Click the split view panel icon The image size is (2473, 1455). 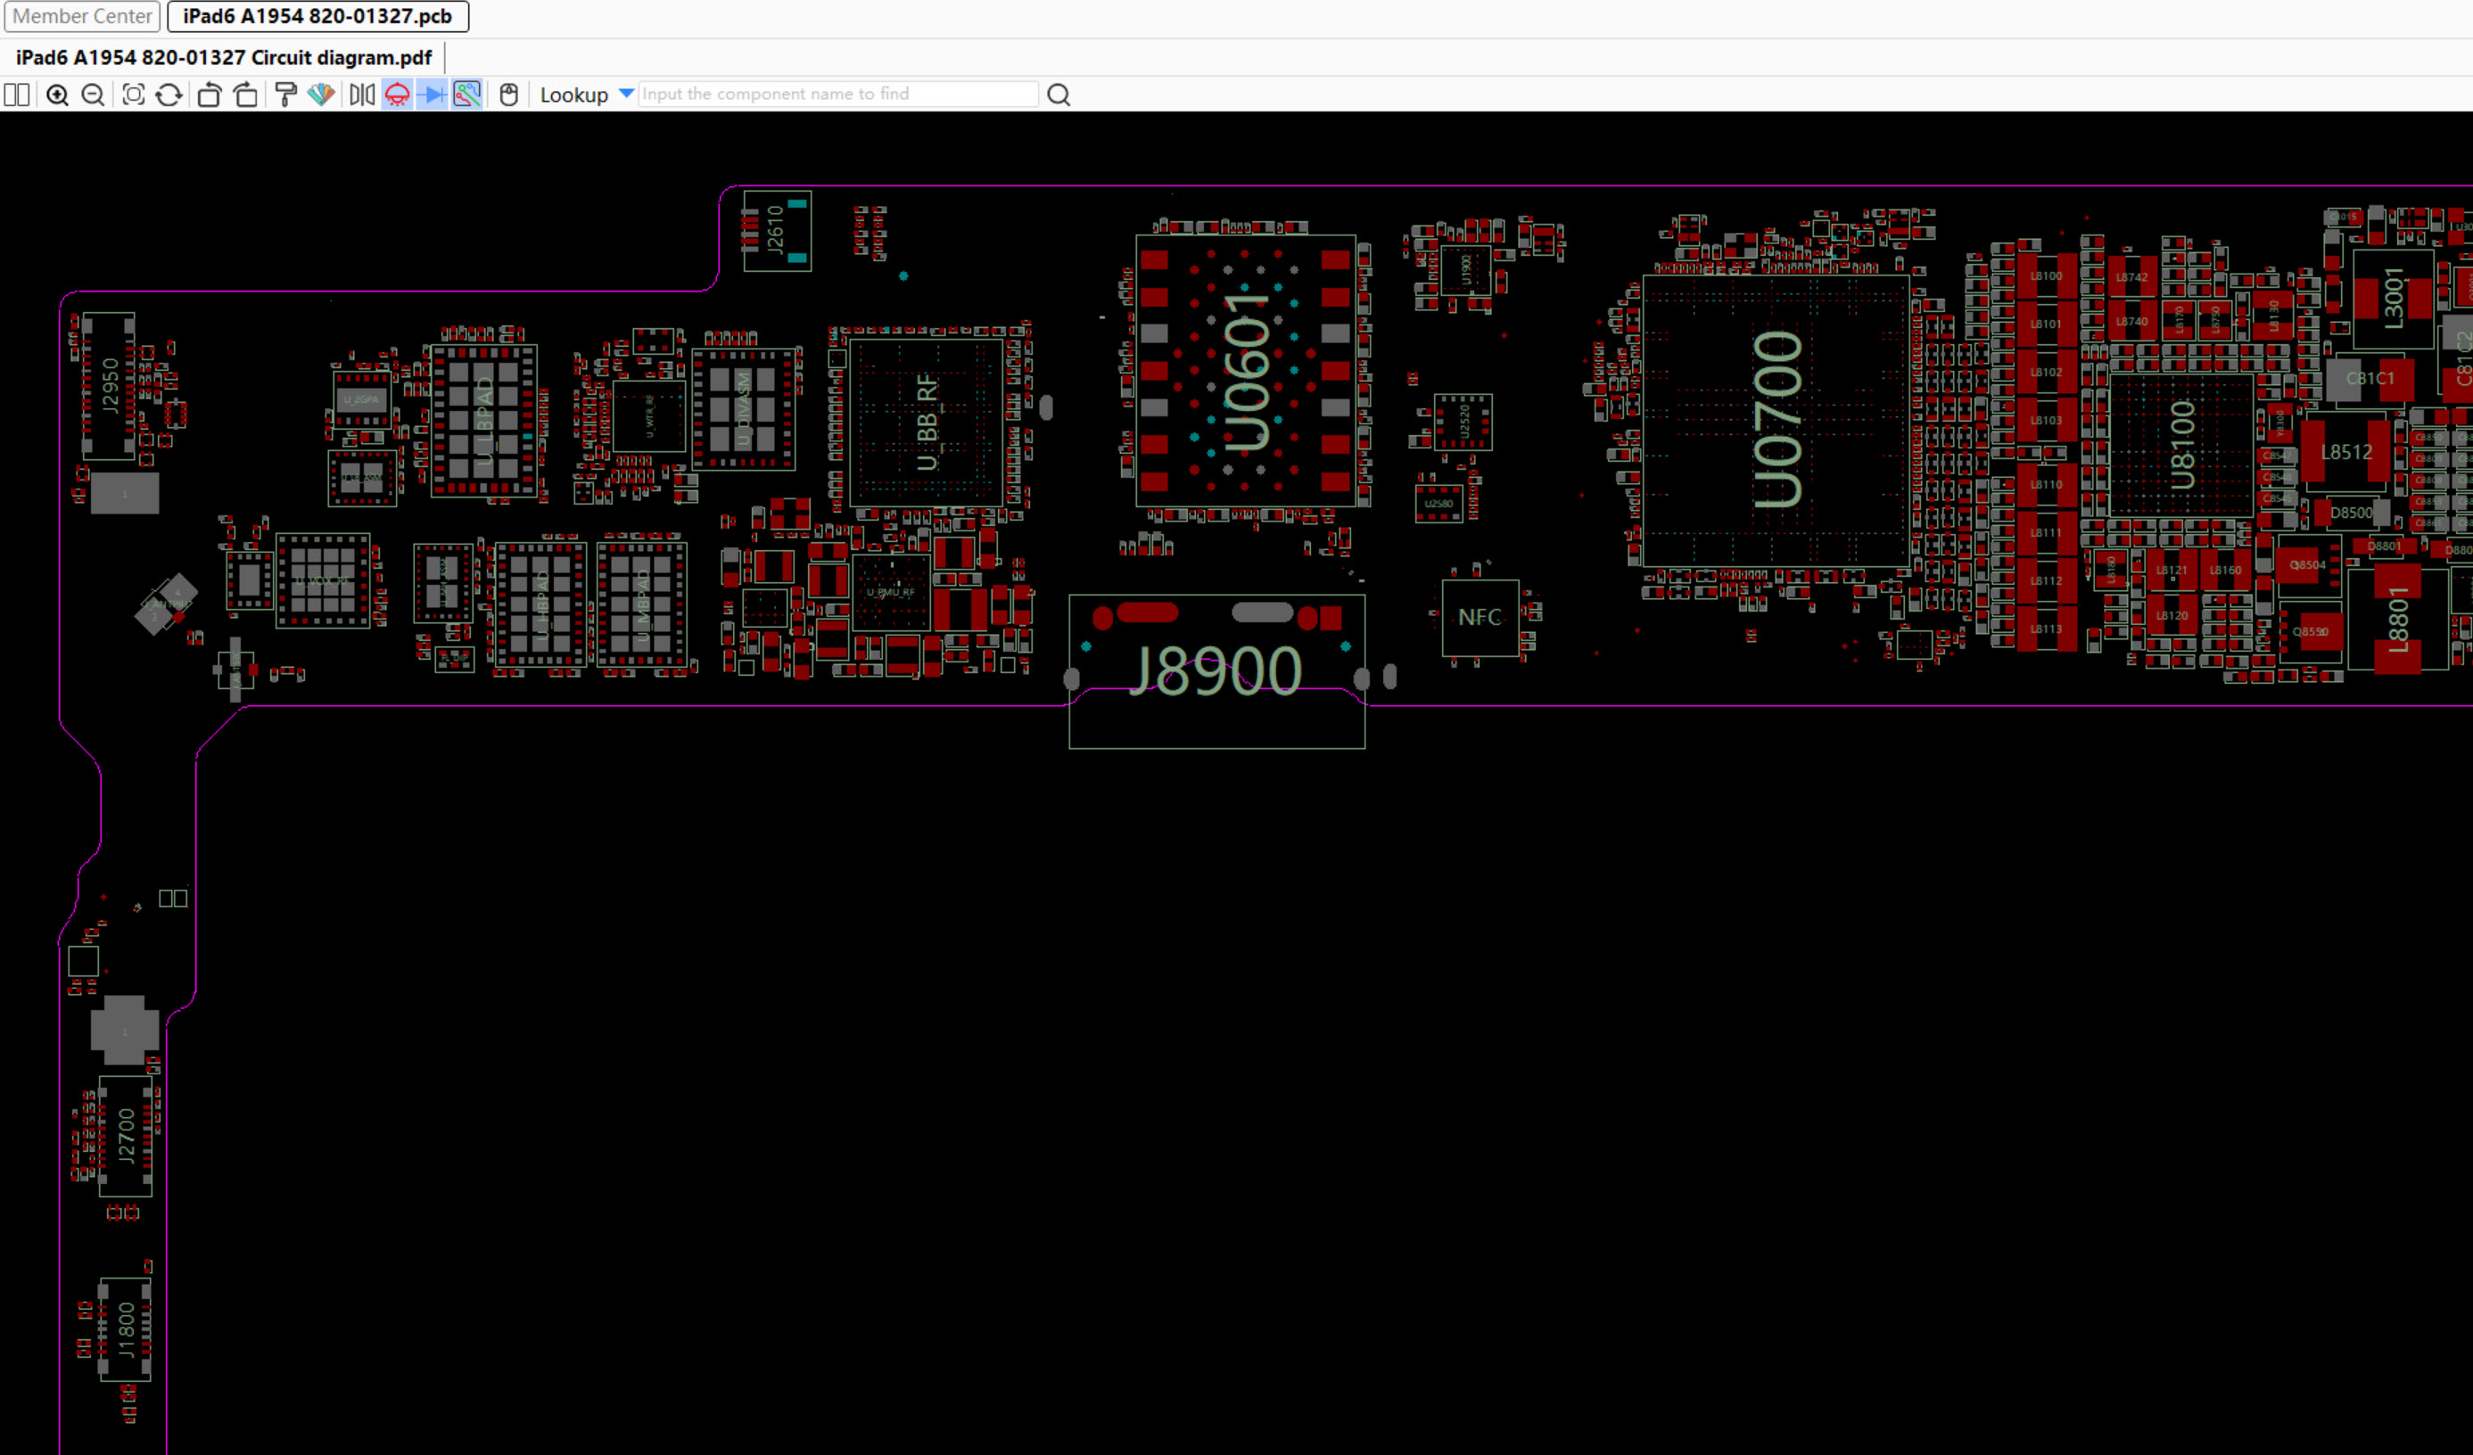pyautogui.click(x=17, y=95)
